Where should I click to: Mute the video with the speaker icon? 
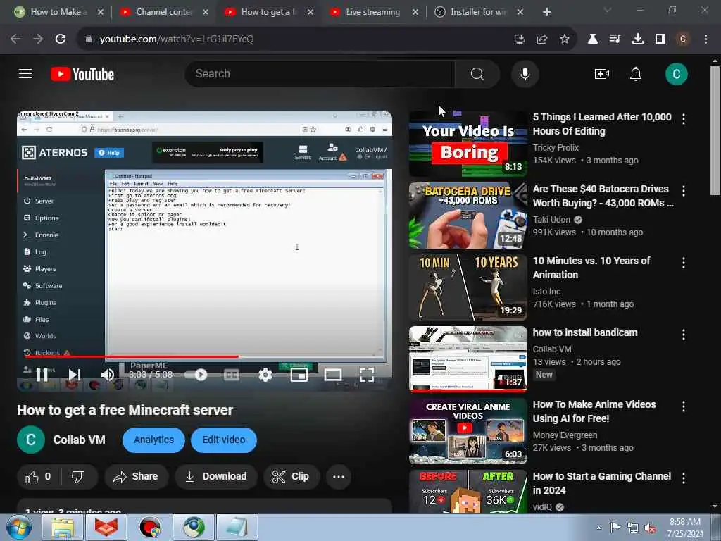coord(107,375)
